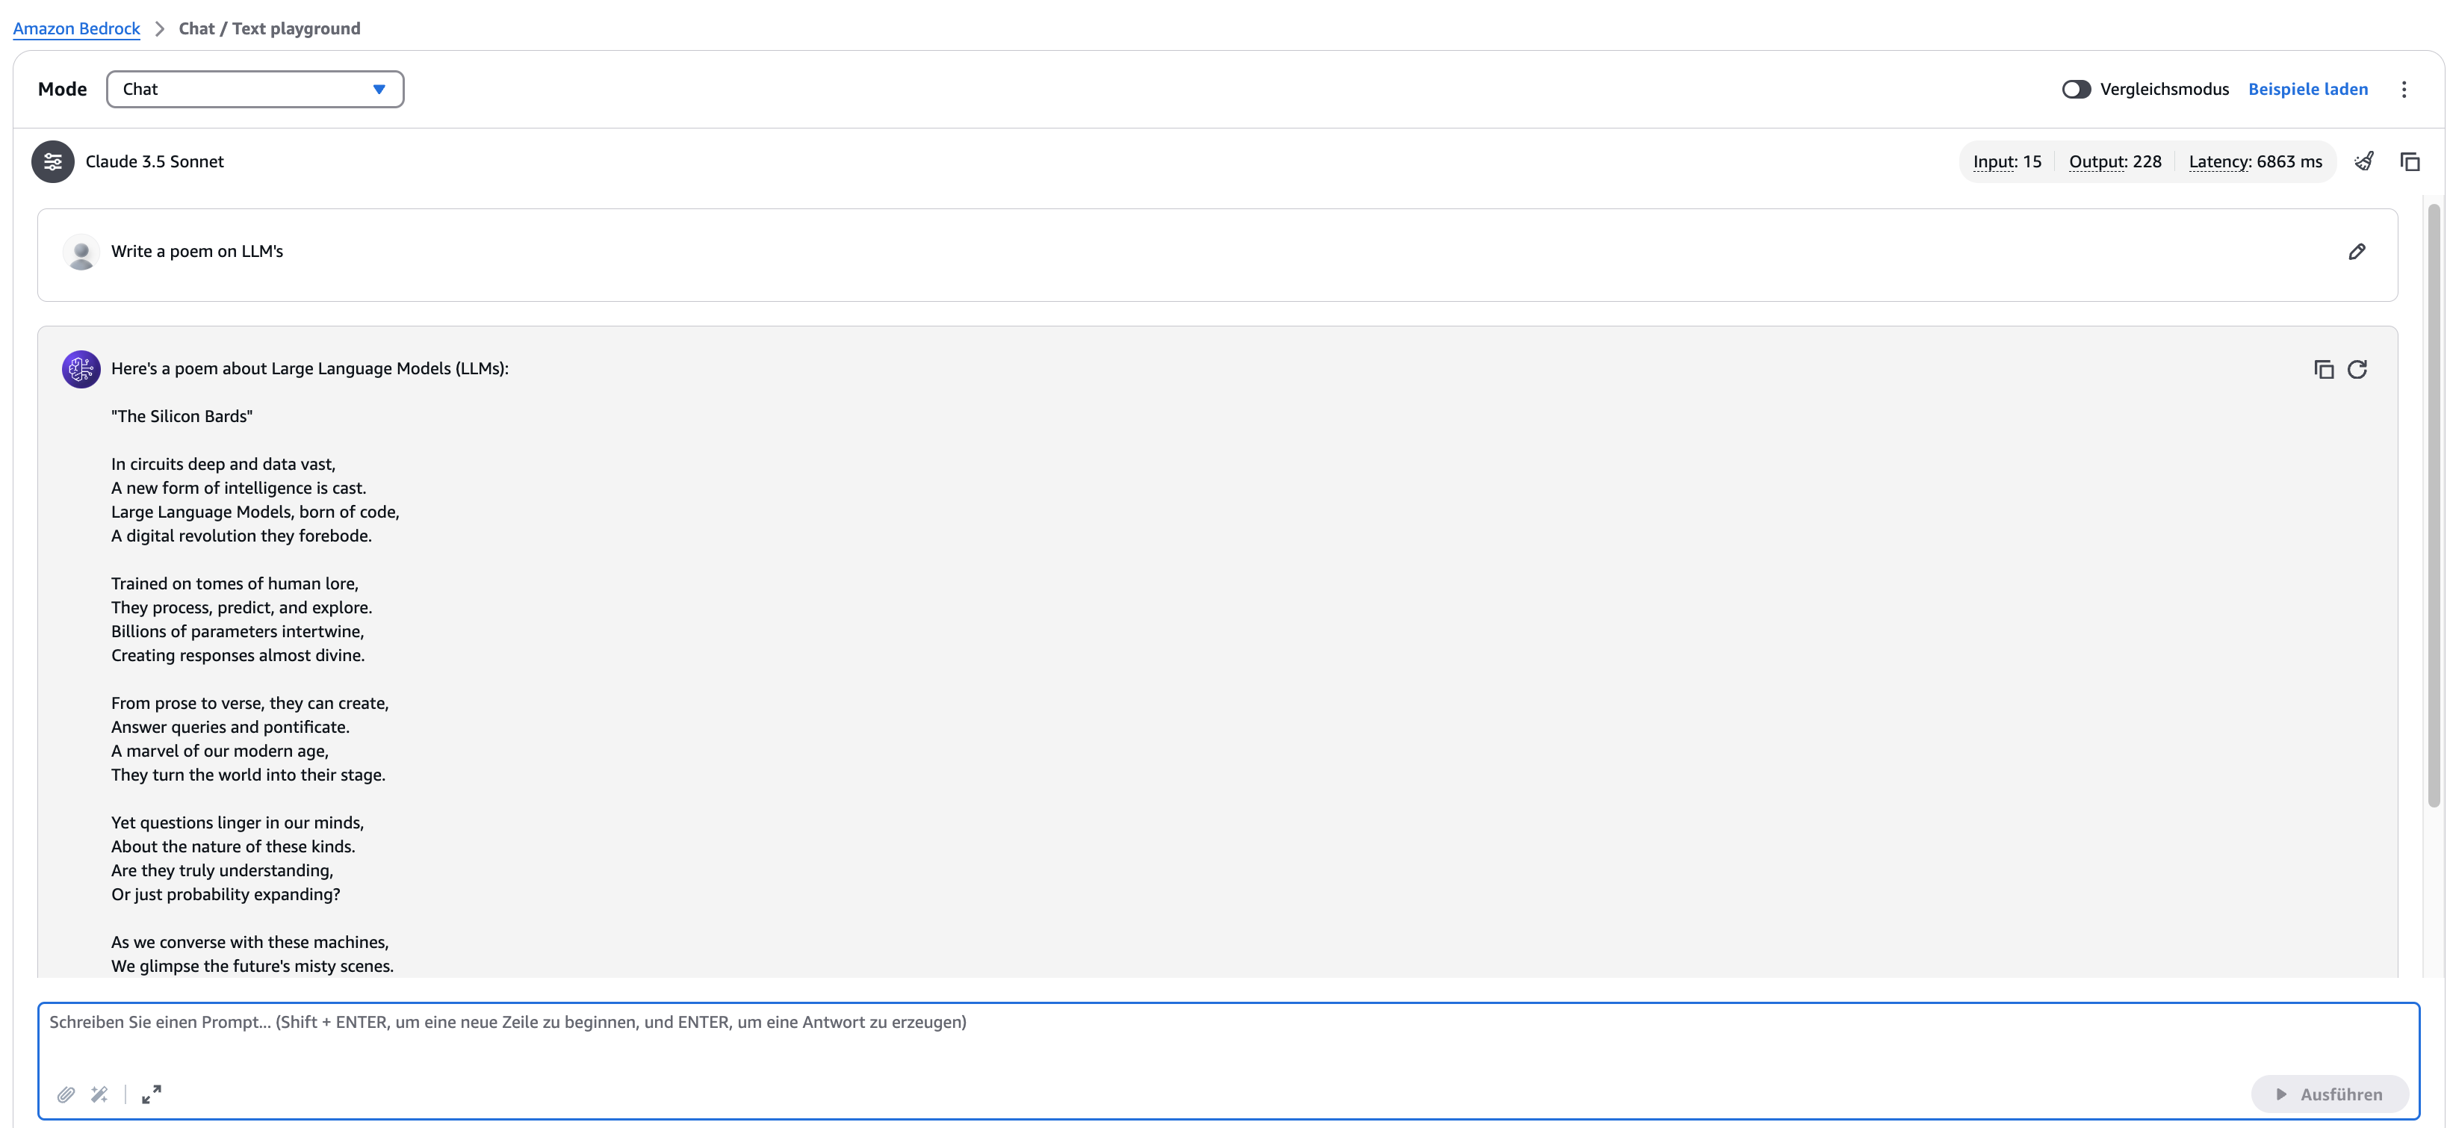Screen dimensions: 2450x1128
Task: Attach a file with paperclip icon
Action: coord(66,1094)
